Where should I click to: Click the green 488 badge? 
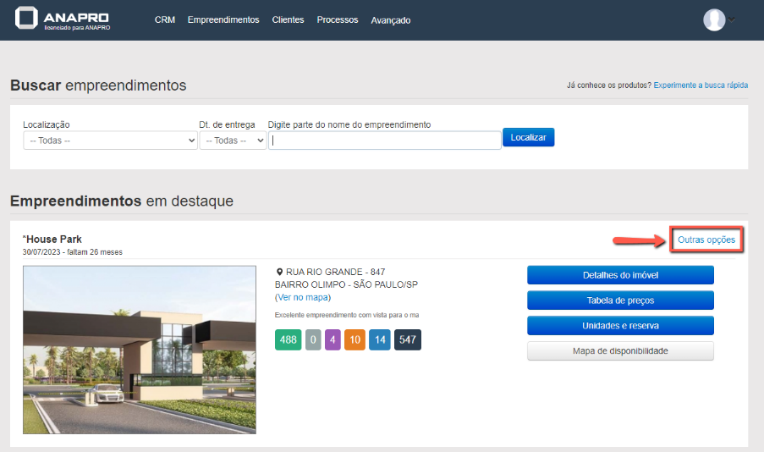tap(288, 340)
